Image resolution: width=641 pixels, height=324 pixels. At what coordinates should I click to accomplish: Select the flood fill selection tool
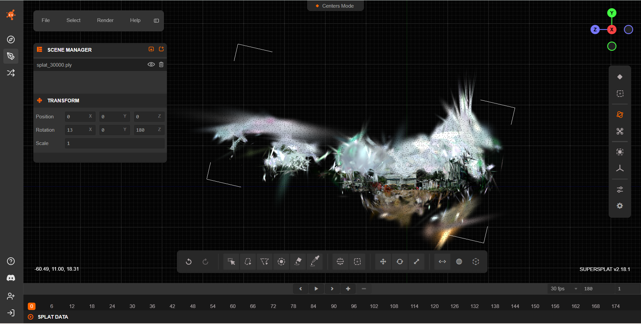298,262
